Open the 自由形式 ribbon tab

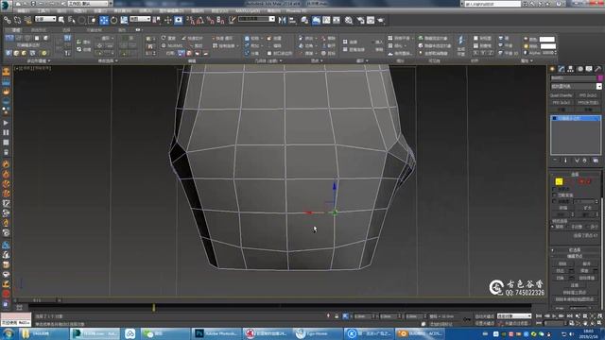(x=38, y=30)
